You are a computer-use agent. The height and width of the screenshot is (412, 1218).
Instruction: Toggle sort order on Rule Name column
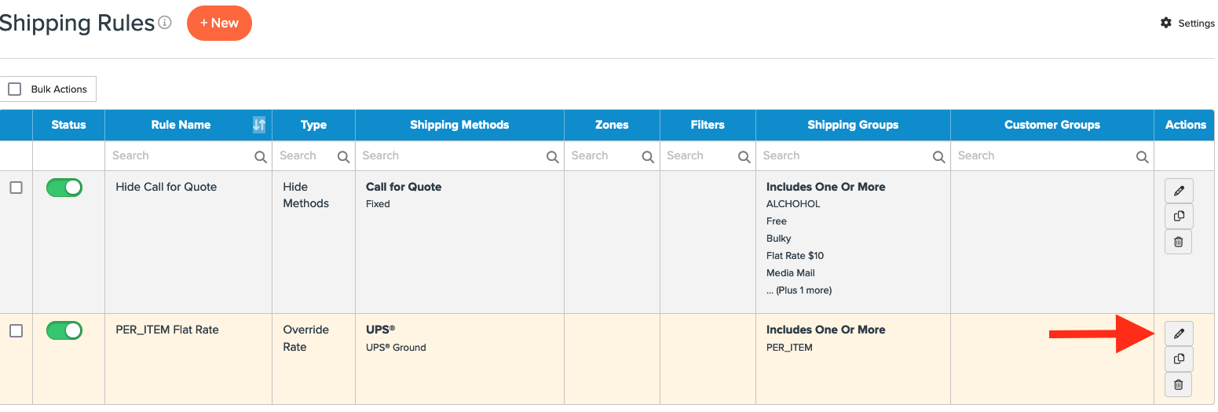point(259,125)
